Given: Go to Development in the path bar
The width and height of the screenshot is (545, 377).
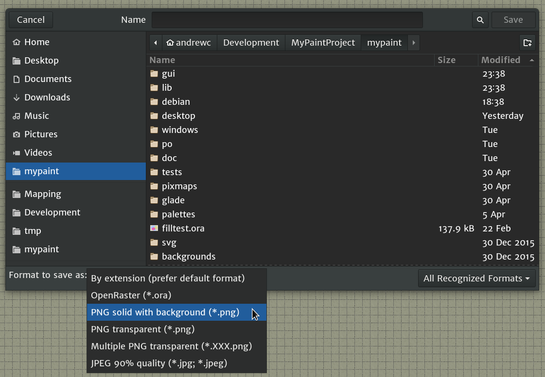Looking at the screenshot, I should tap(251, 43).
